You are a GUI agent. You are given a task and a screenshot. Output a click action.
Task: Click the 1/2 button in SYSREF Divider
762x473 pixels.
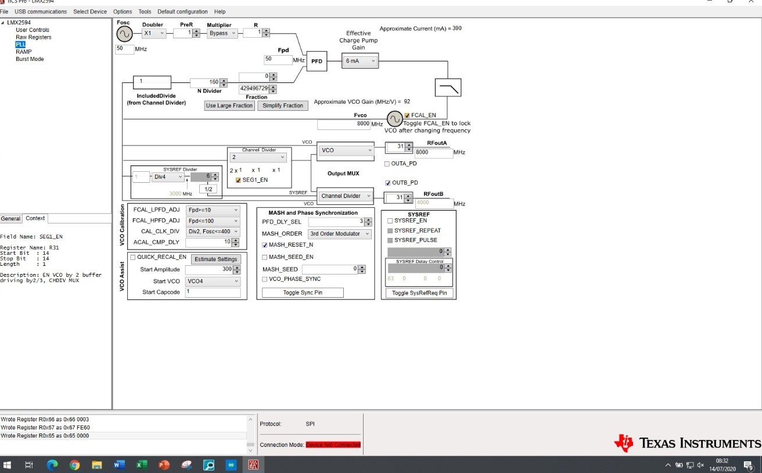209,189
